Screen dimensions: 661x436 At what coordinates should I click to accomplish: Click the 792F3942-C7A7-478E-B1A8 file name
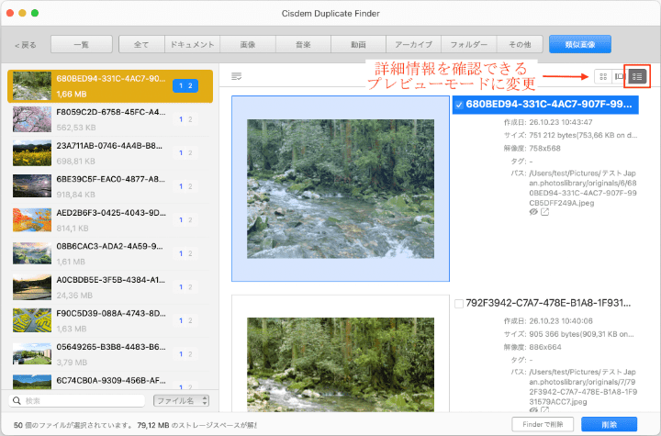pos(548,303)
